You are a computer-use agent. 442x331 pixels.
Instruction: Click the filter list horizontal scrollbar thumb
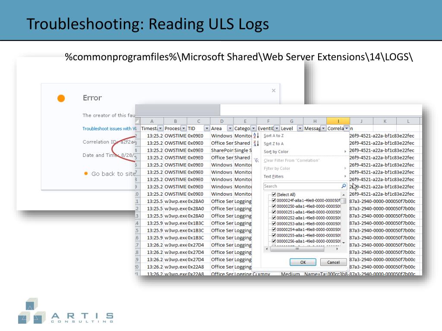[x=297, y=249]
